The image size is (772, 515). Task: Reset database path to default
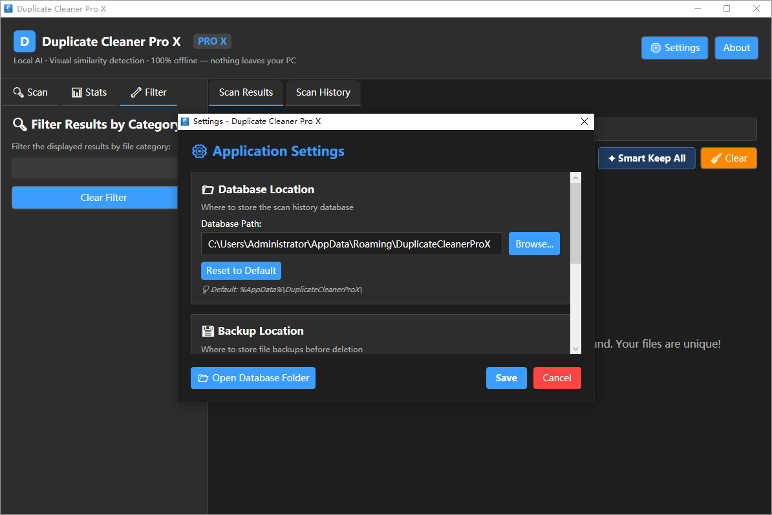tap(241, 271)
